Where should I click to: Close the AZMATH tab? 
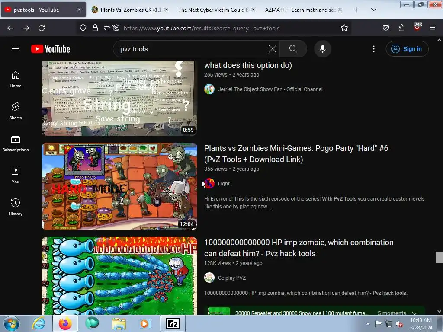[340, 10]
